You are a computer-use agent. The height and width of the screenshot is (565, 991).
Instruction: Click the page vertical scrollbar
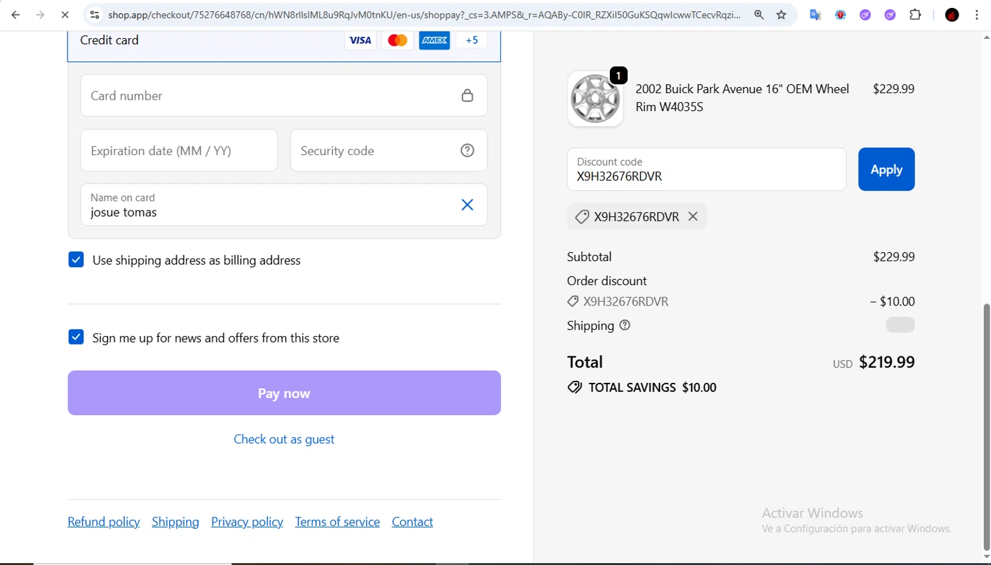986,426
